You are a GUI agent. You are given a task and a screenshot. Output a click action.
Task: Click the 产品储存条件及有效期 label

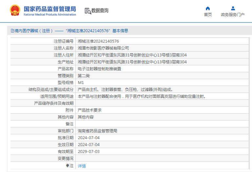pyautogui.click(x=54, y=103)
